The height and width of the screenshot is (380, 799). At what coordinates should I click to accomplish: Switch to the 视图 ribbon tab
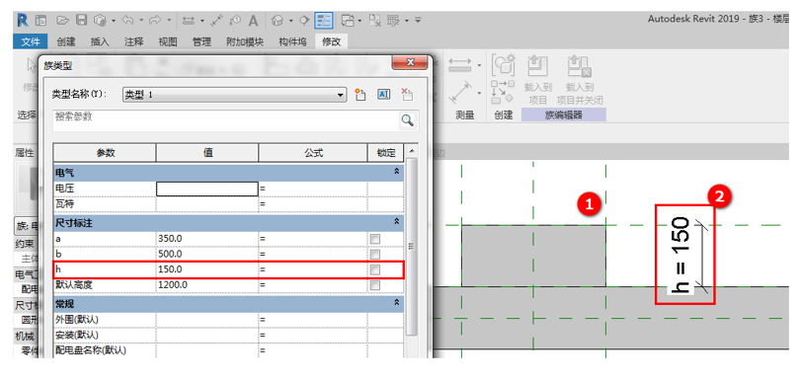pos(168,41)
